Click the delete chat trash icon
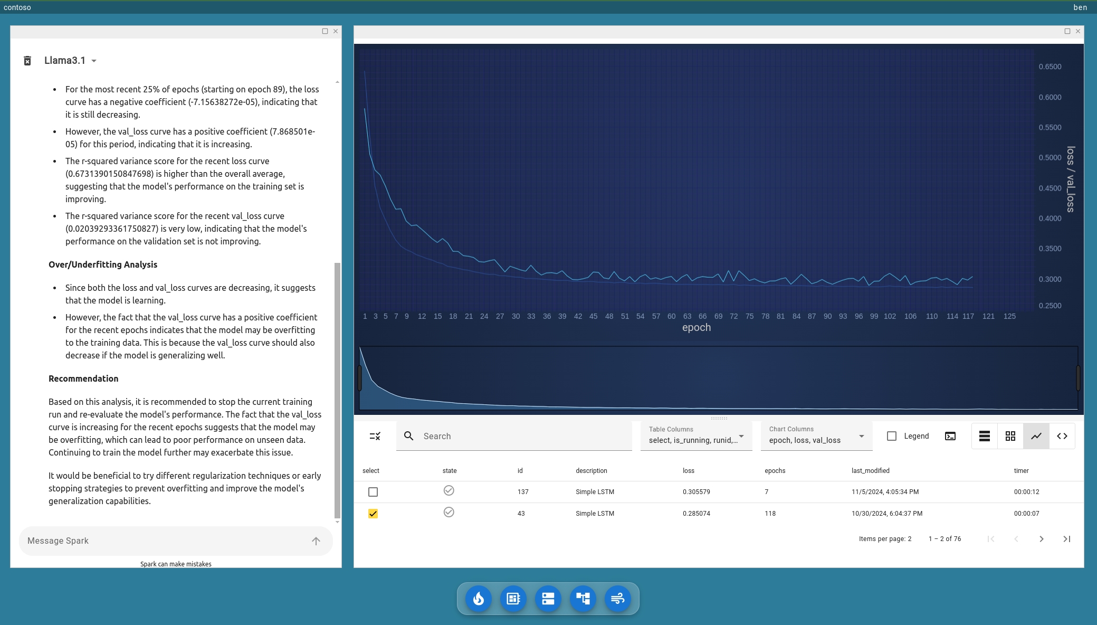 click(x=27, y=61)
